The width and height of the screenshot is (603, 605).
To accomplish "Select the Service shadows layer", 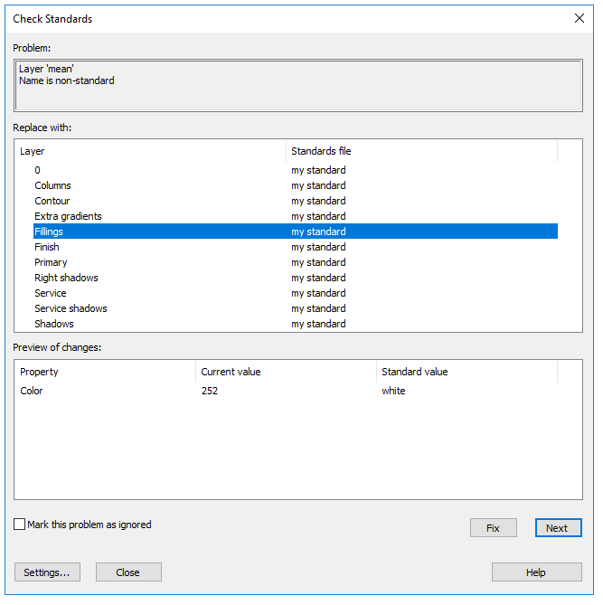I will [71, 308].
